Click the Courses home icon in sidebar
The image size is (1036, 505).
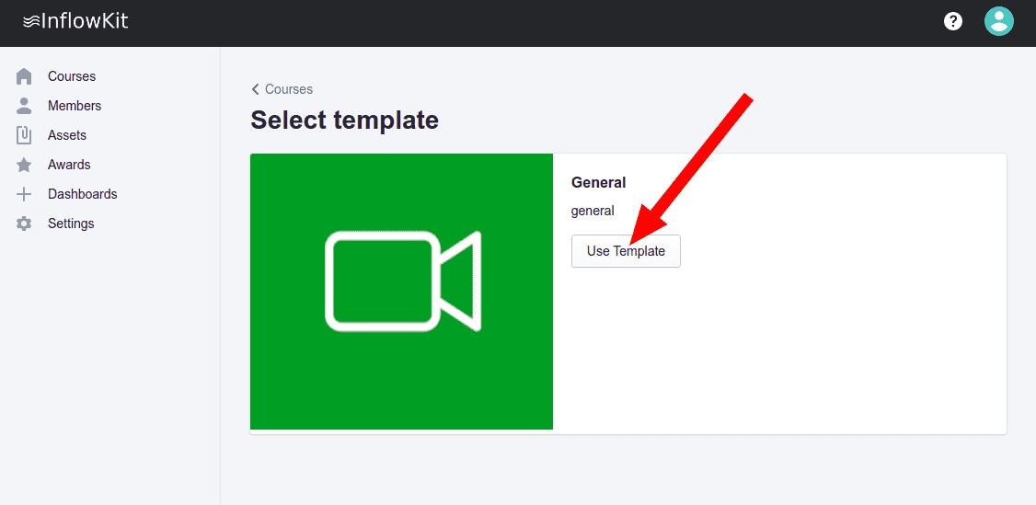[24, 76]
